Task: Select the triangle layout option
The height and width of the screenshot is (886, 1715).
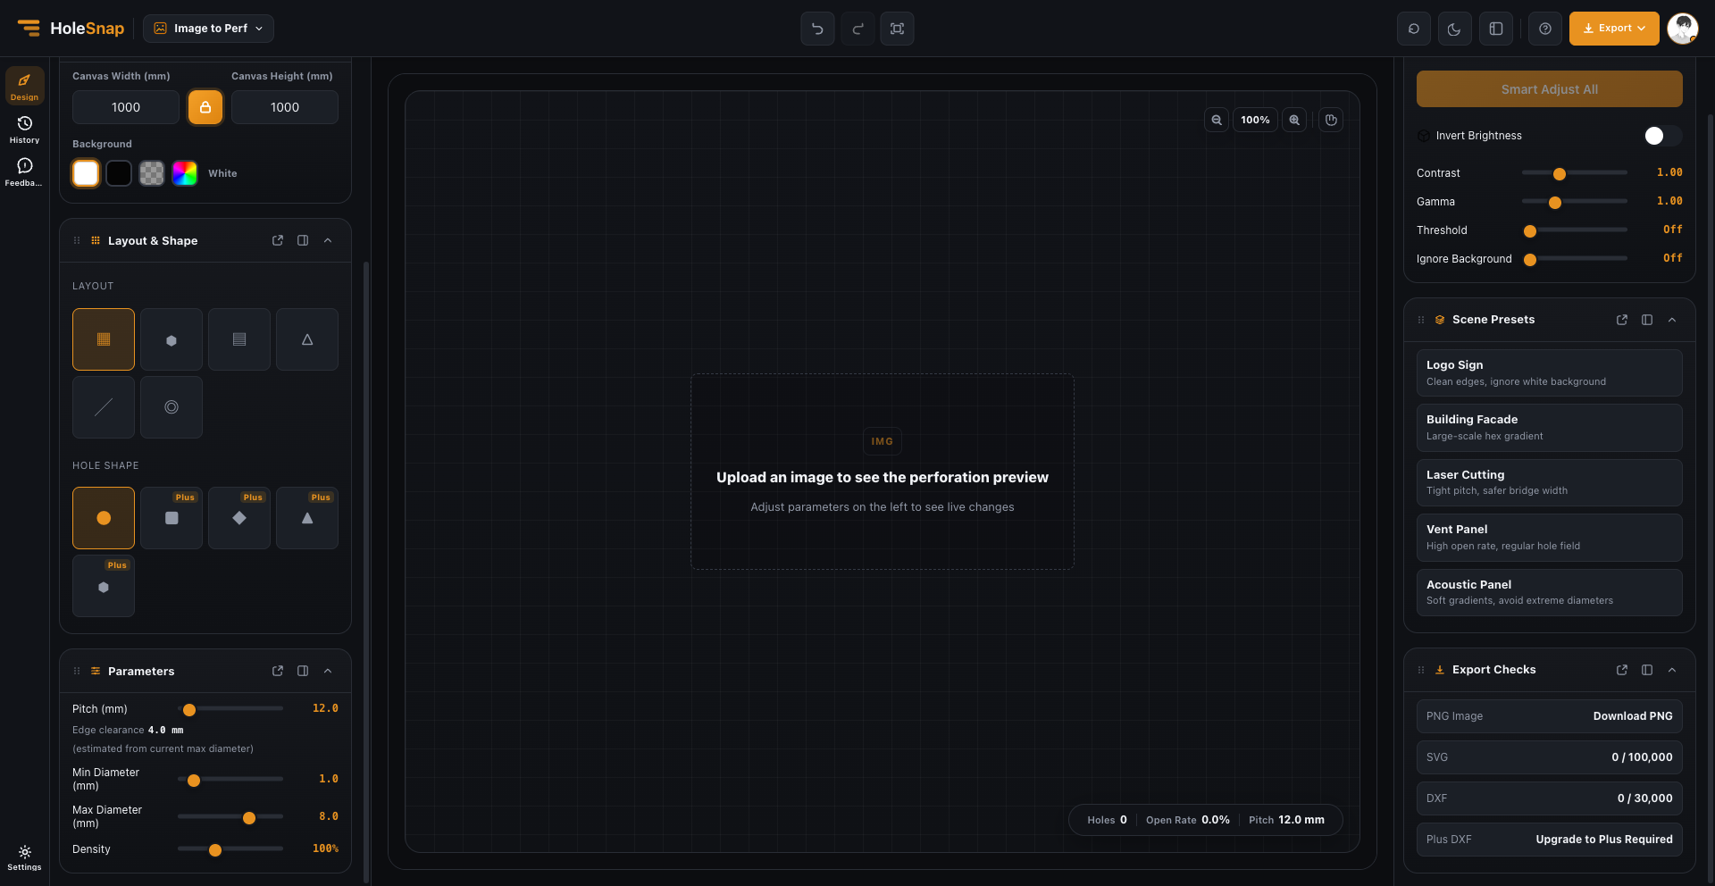Action: [307, 339]
